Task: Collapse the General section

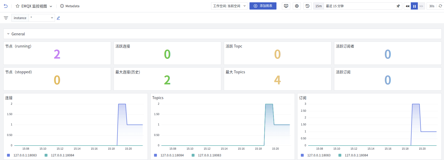Action: (x=8, y=34)
